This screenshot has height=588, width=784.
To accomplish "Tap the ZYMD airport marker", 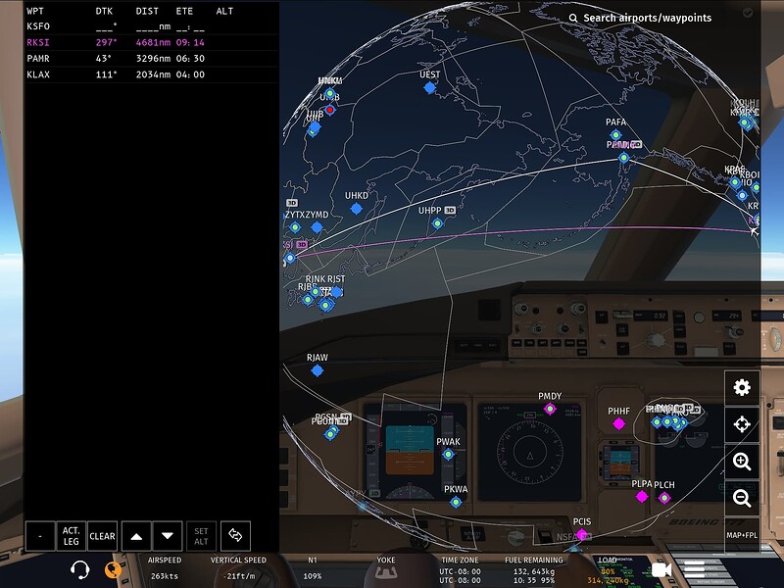I will (x=317, y=227).
